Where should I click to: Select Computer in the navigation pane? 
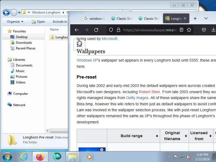pos(21,94)
